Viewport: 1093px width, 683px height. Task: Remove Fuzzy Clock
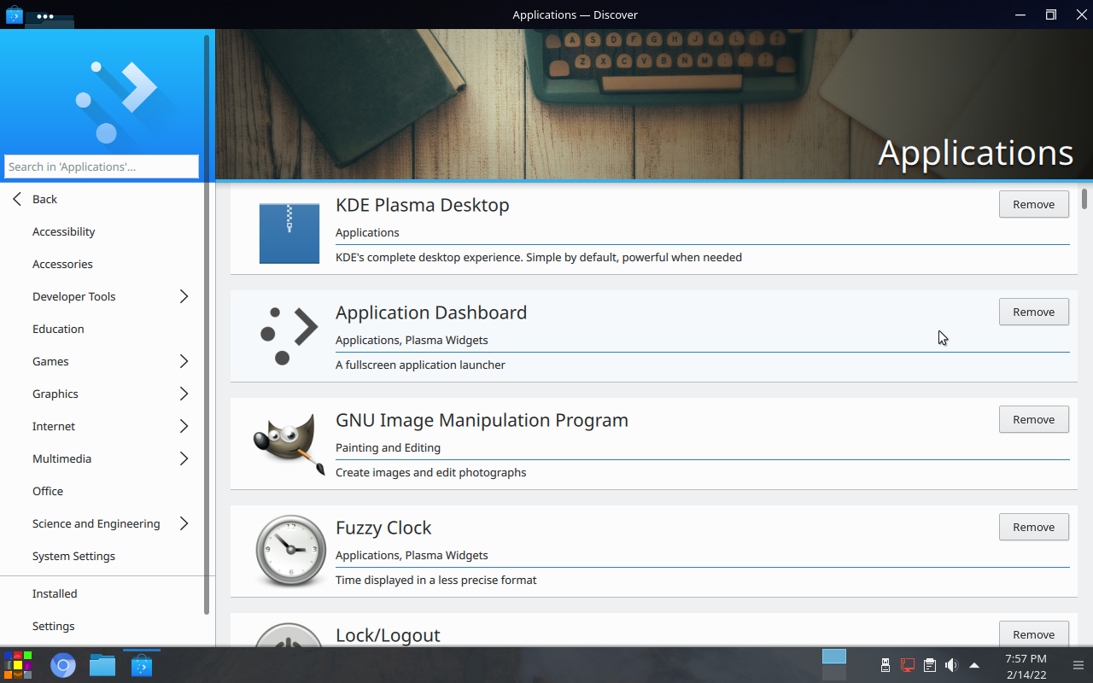[x=1033, y=527]
